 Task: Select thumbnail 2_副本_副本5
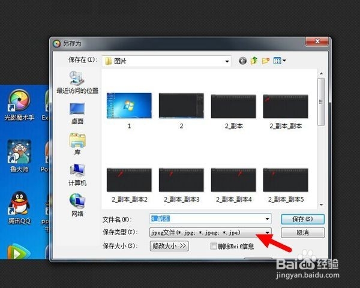[x=286, y=185]
